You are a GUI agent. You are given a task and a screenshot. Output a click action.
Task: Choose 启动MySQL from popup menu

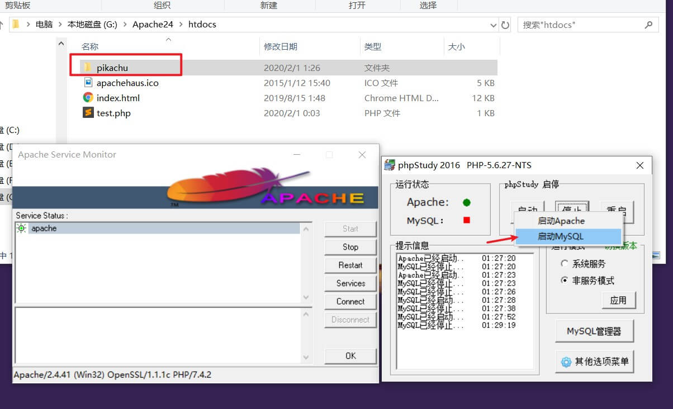coord(567,236)
